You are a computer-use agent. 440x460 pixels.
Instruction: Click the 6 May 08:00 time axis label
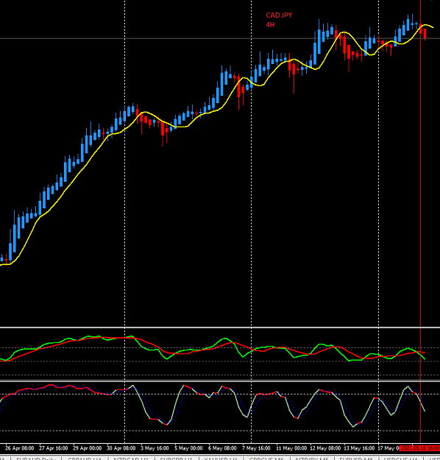coord(222,448)
